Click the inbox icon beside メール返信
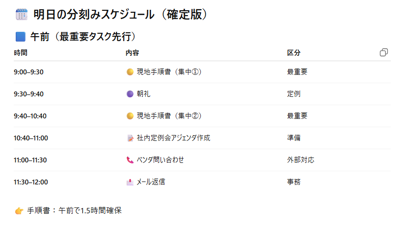The image size is (404, 227). click(x=130, y=182)
